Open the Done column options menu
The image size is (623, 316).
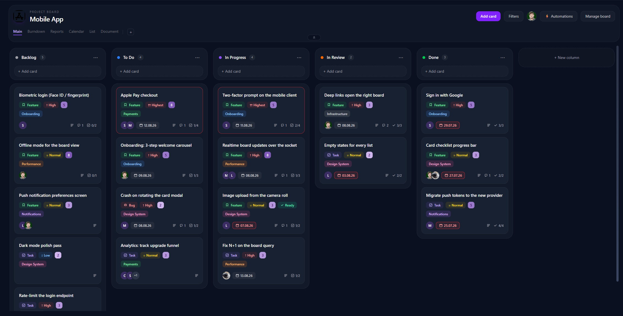503,58
